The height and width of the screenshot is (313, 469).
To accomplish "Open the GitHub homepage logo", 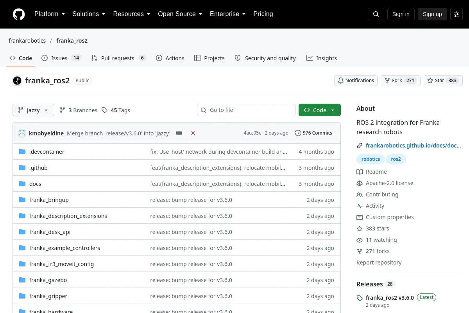I will tap(19, 14).
